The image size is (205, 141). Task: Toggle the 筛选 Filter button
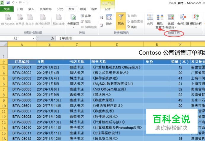(x=121, y=21)
